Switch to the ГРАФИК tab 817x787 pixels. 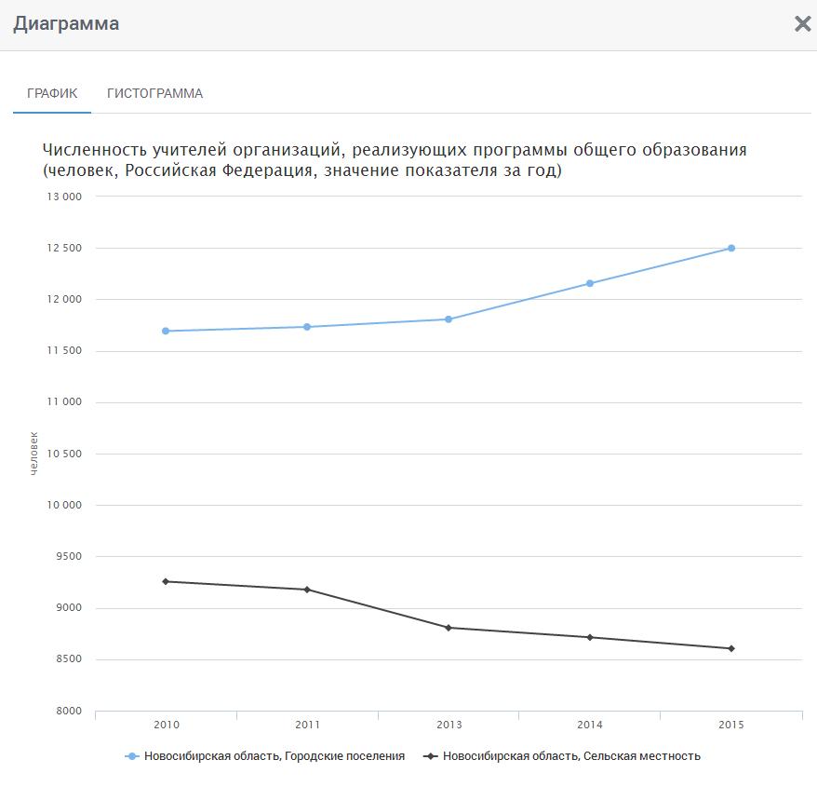pyautogui.click(x=52, y=93)
